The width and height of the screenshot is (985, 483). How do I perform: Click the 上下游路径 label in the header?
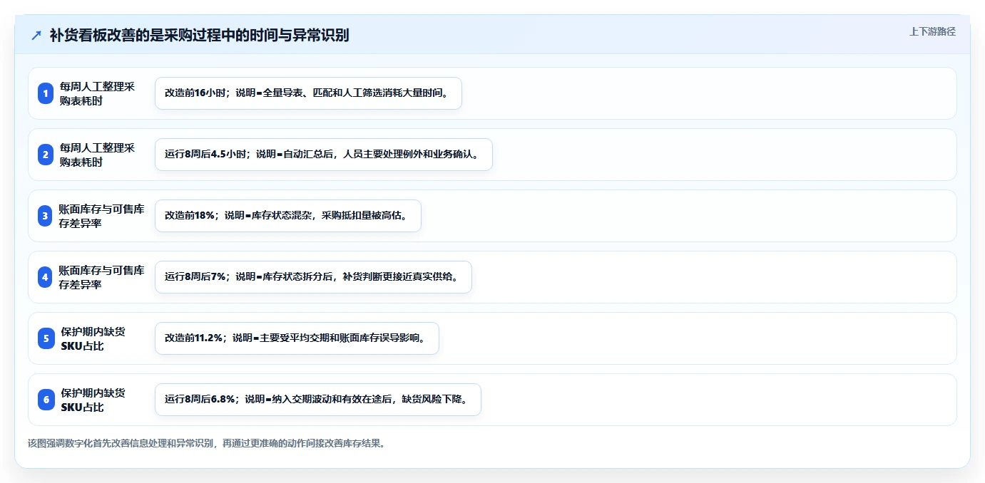point(932,31)
